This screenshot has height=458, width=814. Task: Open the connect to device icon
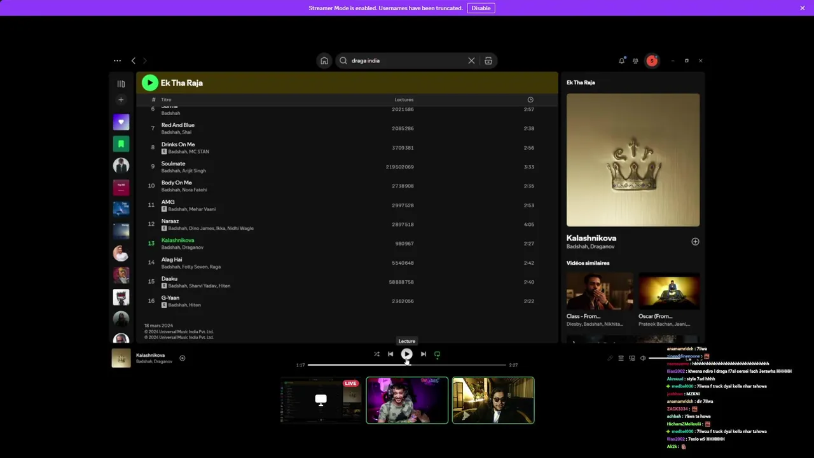point(632,358)
